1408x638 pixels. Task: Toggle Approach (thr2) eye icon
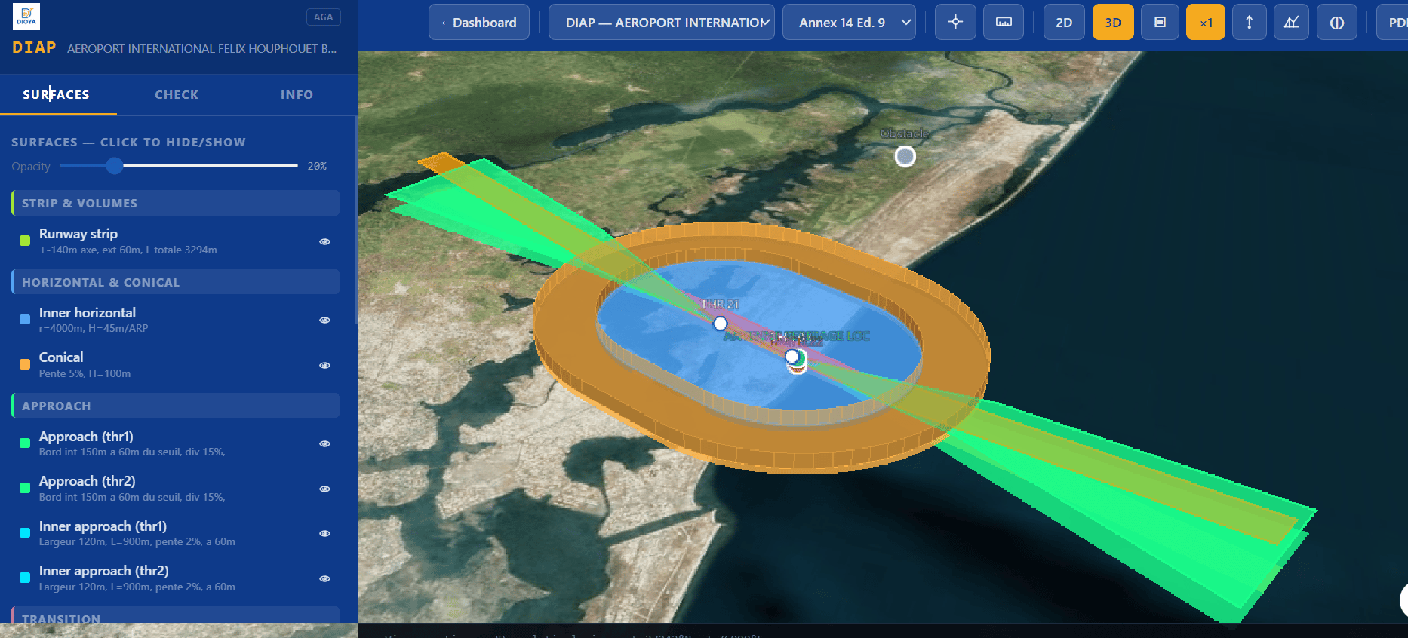click(324, 489)
